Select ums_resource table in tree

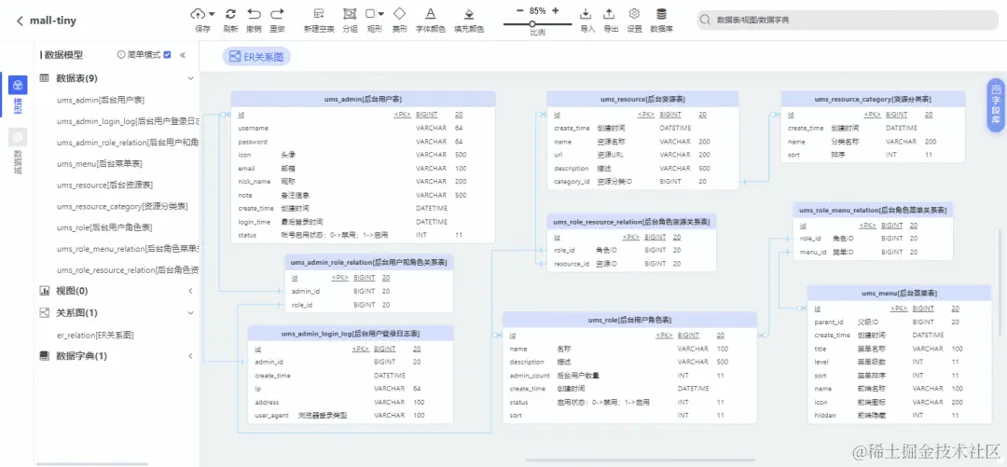point(104,185)
